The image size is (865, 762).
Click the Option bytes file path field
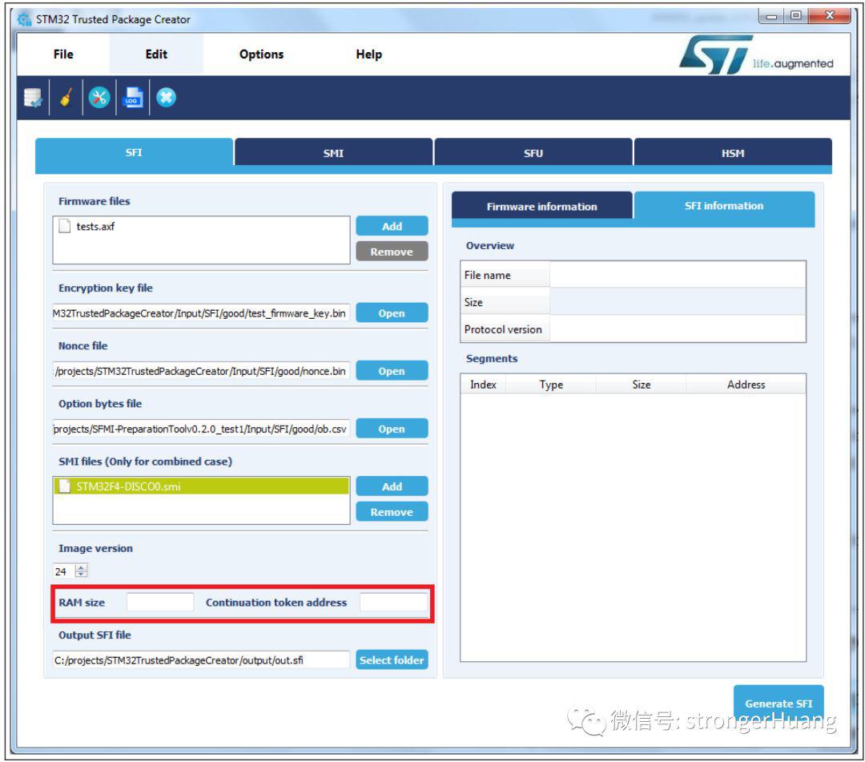click(201, 429)
